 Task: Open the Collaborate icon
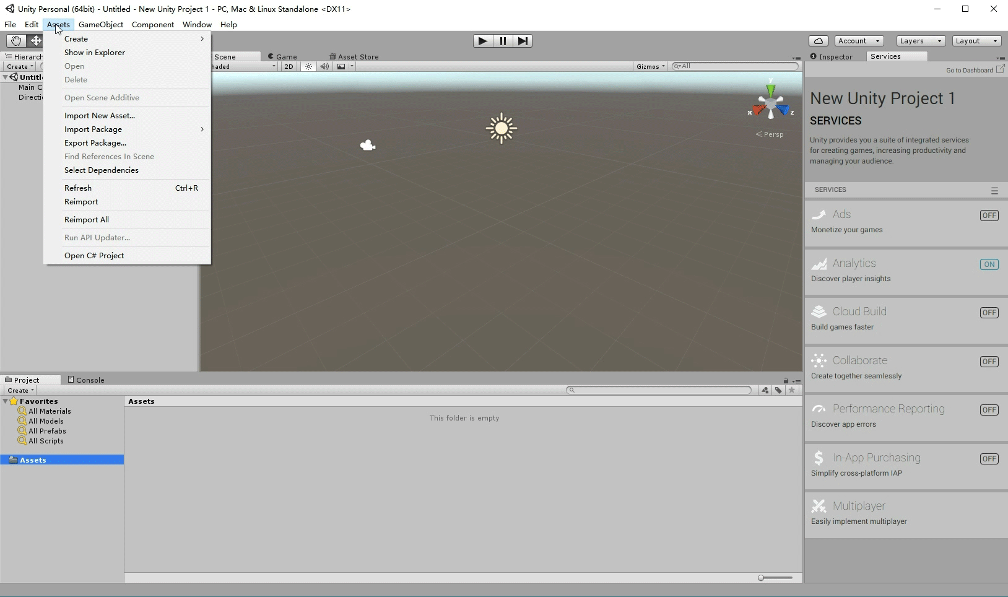pos(819,360)
